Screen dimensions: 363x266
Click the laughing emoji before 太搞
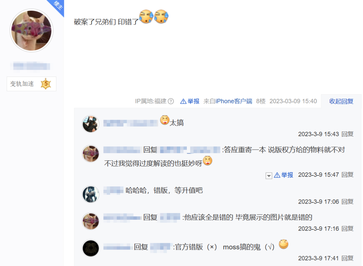[x=165, y=120]
